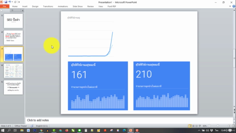Viewport: 236px width, 133px height.
Task: Switch to the Insert ribbon tab
Action: tap(25, 6)
